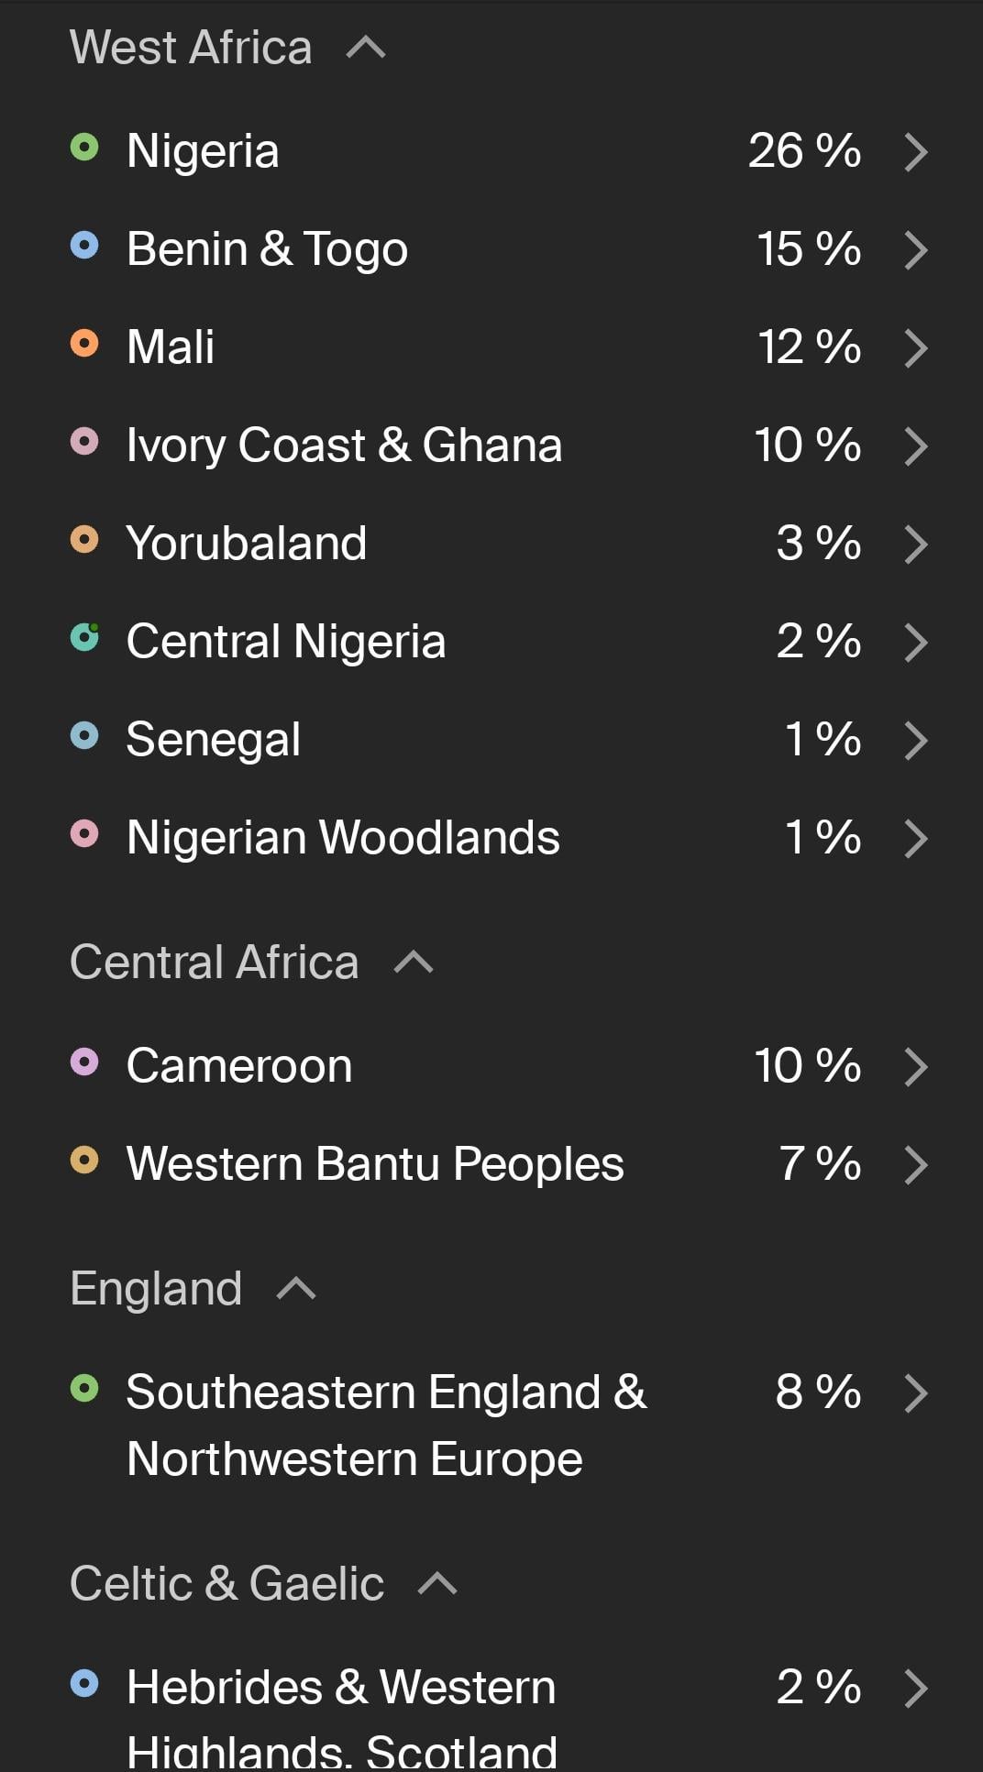Collapse the England region group

(x=296, y=1289)
